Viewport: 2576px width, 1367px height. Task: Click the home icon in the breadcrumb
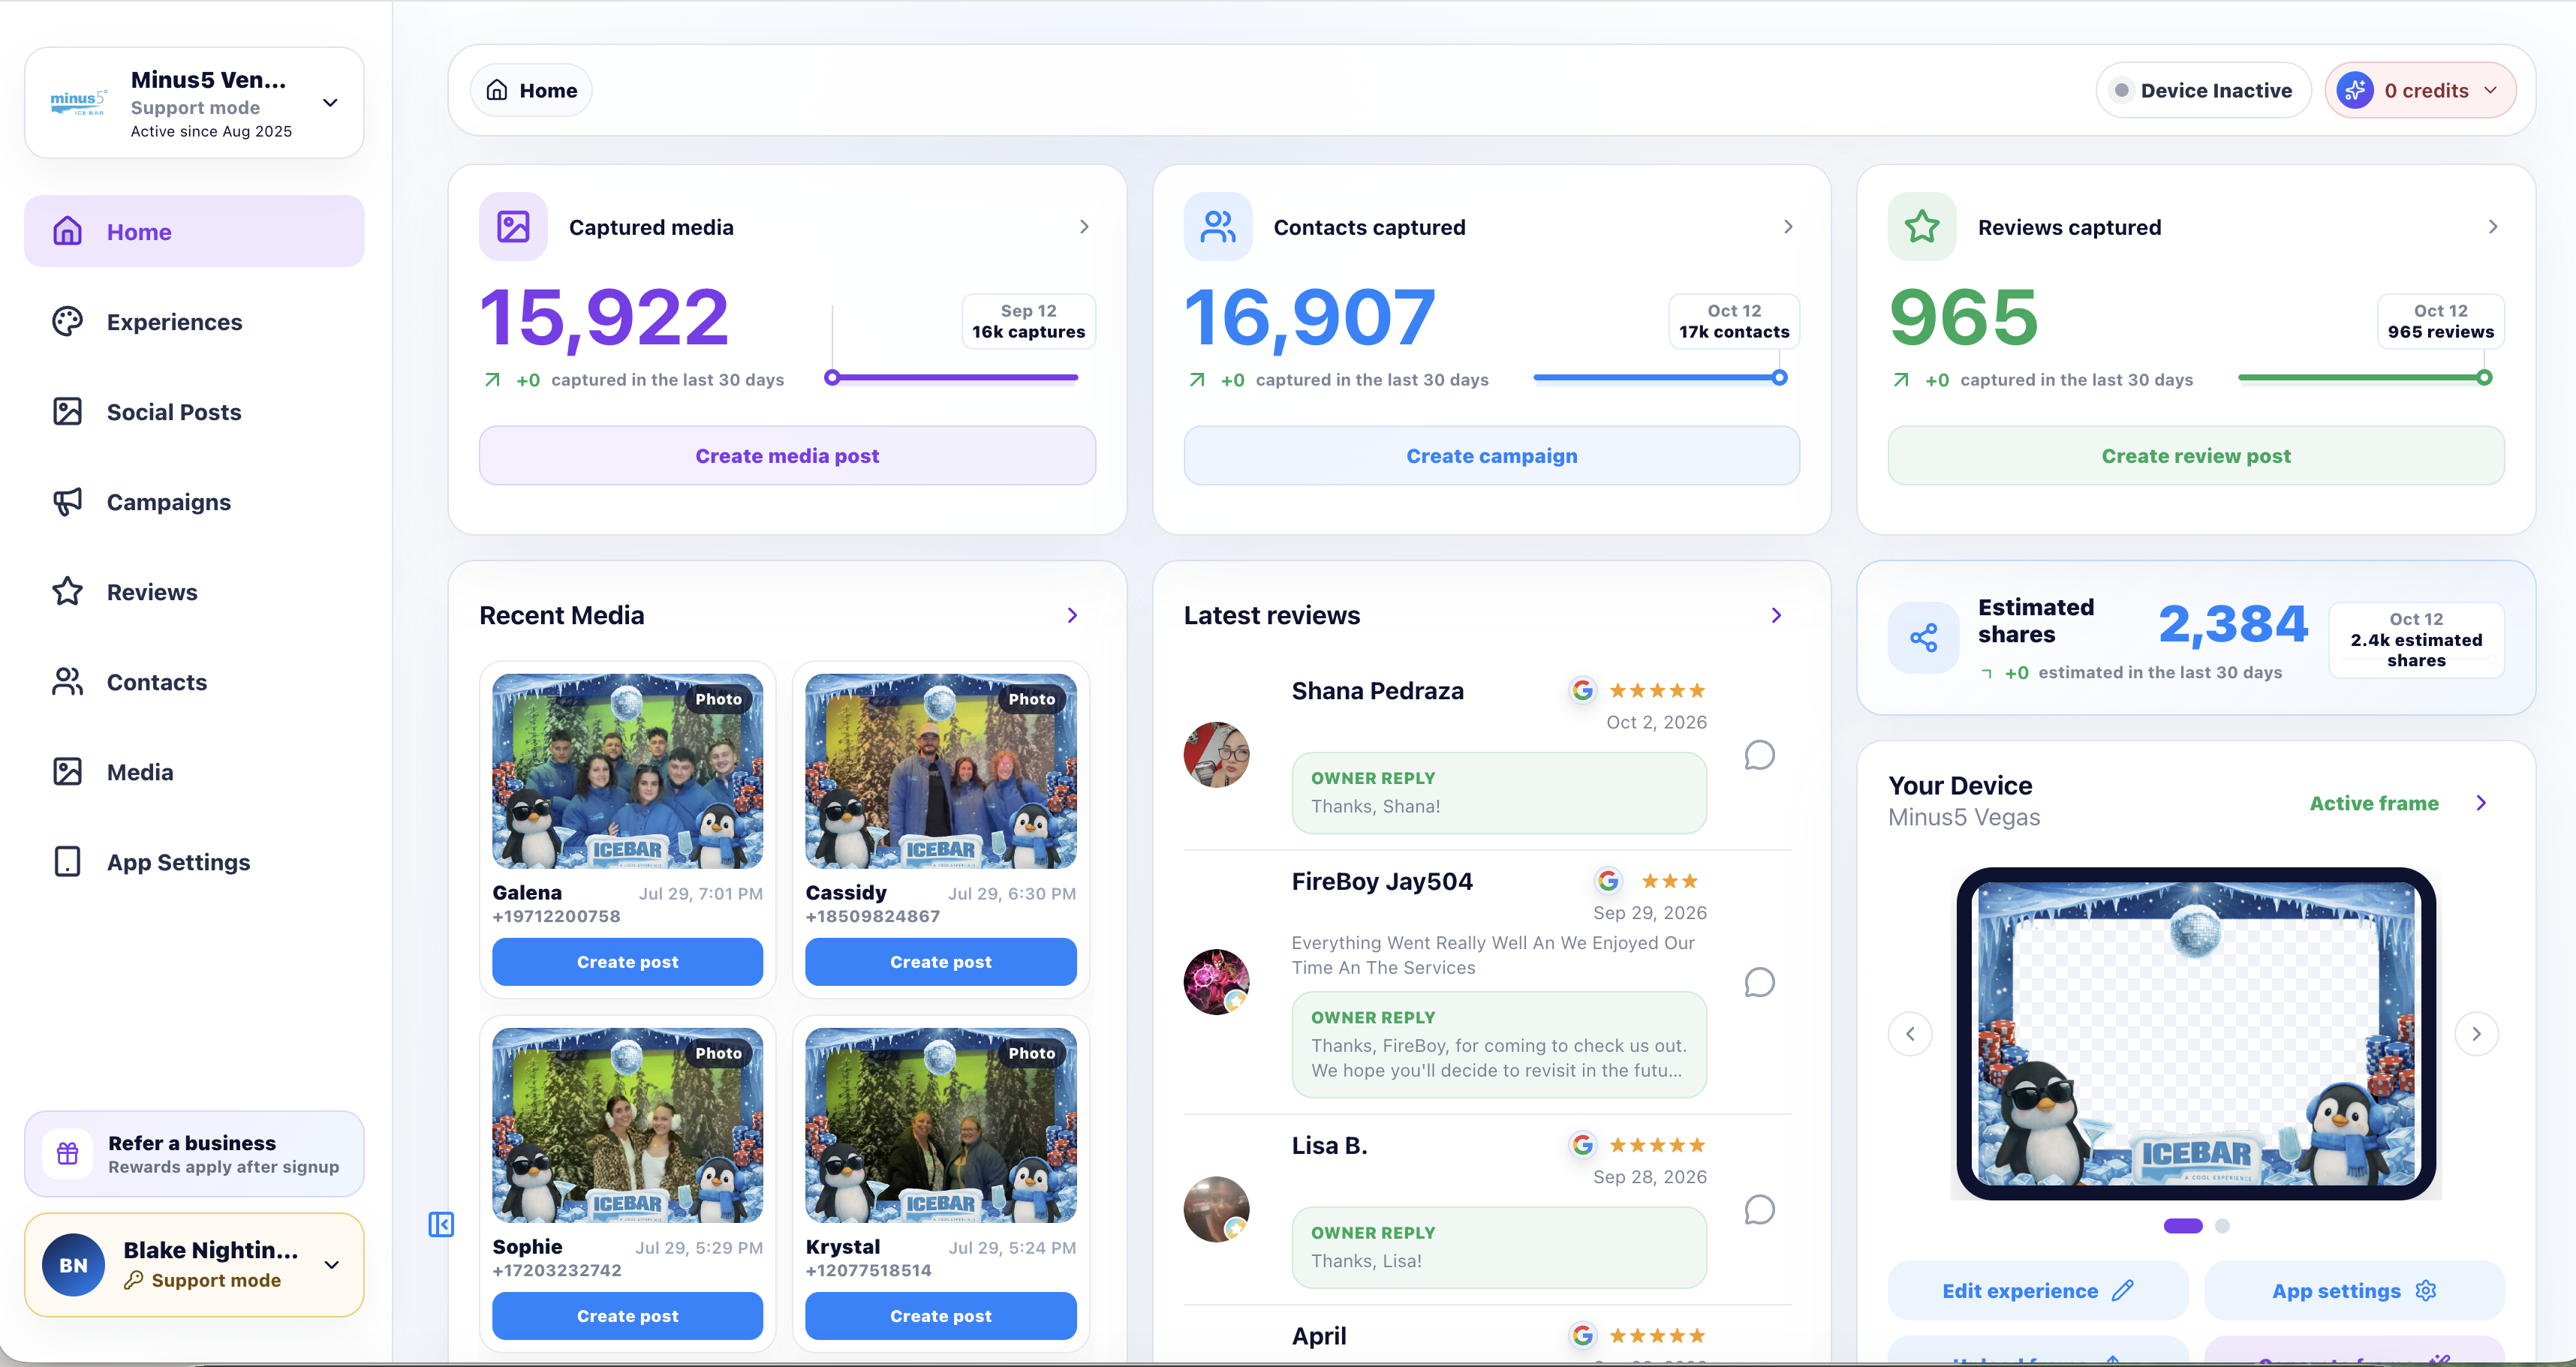497,90
